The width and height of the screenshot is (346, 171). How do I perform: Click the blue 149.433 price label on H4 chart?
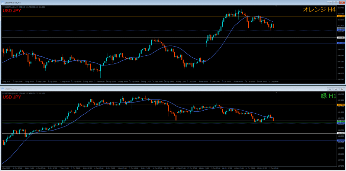click(x=341, y=43)
